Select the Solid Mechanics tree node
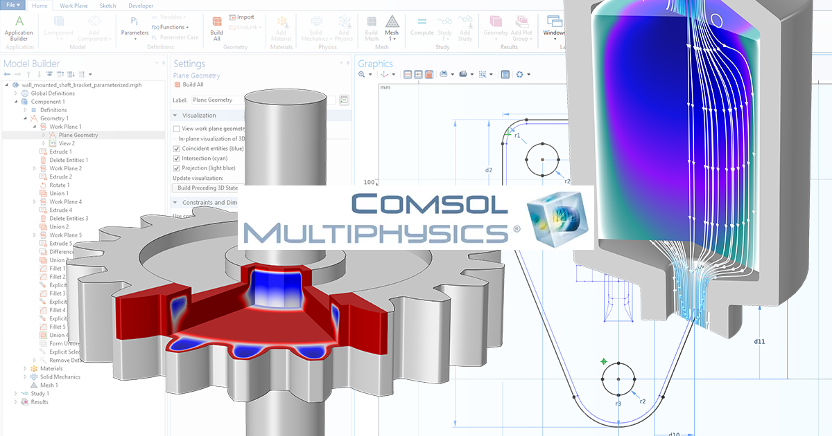 point(60,376)
